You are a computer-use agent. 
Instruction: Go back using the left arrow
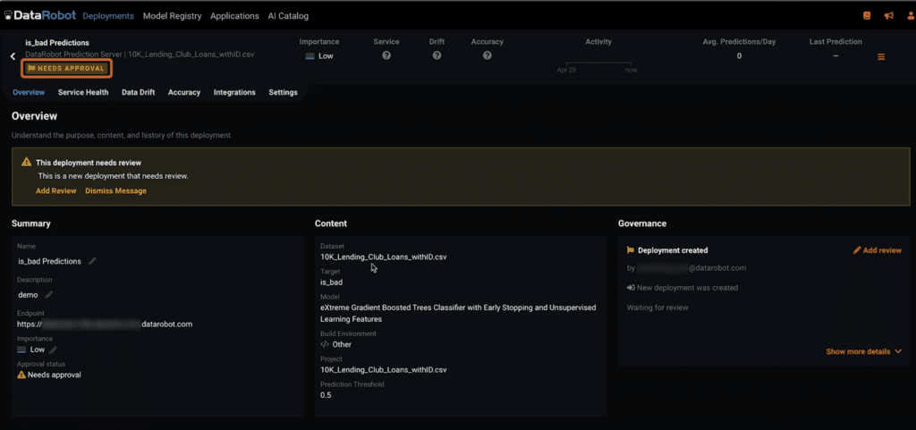coord(13,56)
